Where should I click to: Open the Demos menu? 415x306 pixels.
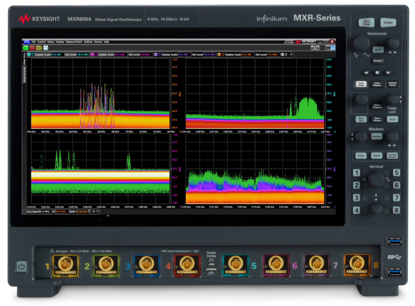(98, 42)
